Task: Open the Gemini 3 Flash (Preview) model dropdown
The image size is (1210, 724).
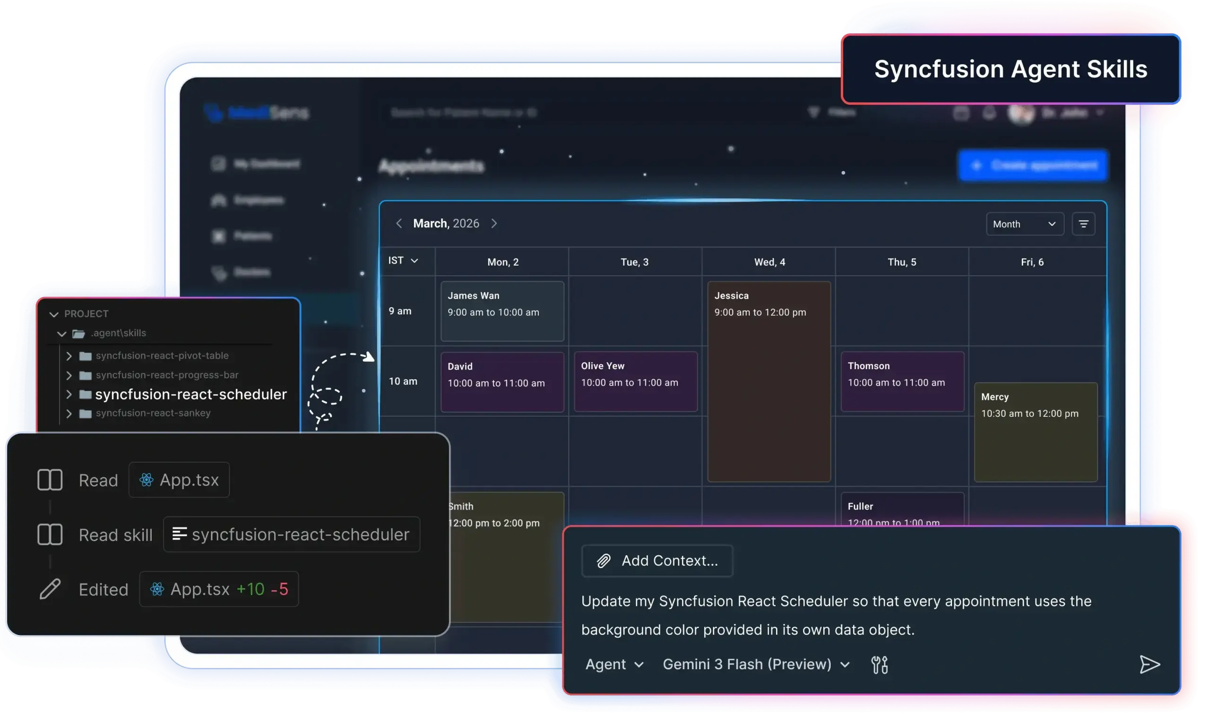Action: (x=756, y=664)
